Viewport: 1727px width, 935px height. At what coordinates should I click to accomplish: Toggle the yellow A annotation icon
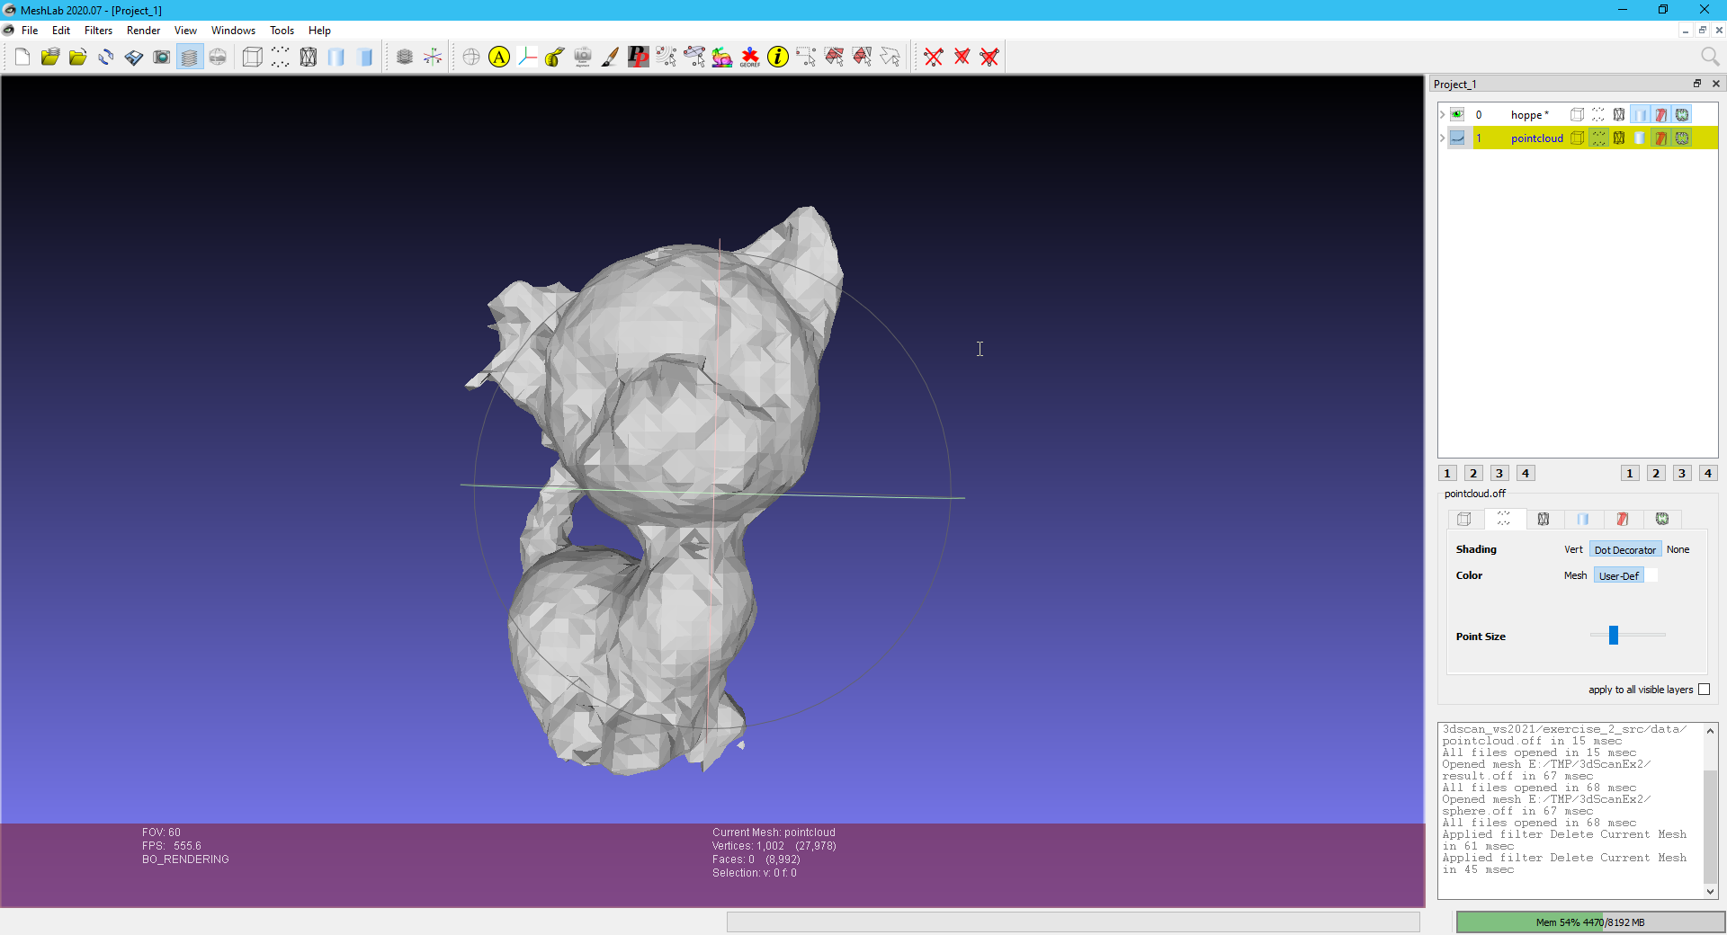click(x=499, y=58)
